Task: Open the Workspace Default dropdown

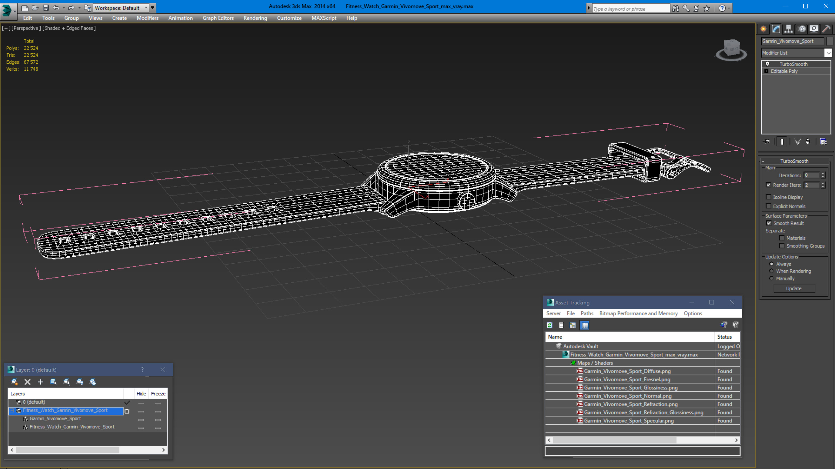Action: 121,8
